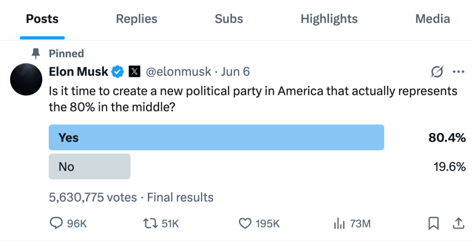This screenshot has height=241, width=472.
Task: Go to the Highlights tab
Action: click(329, 19)
